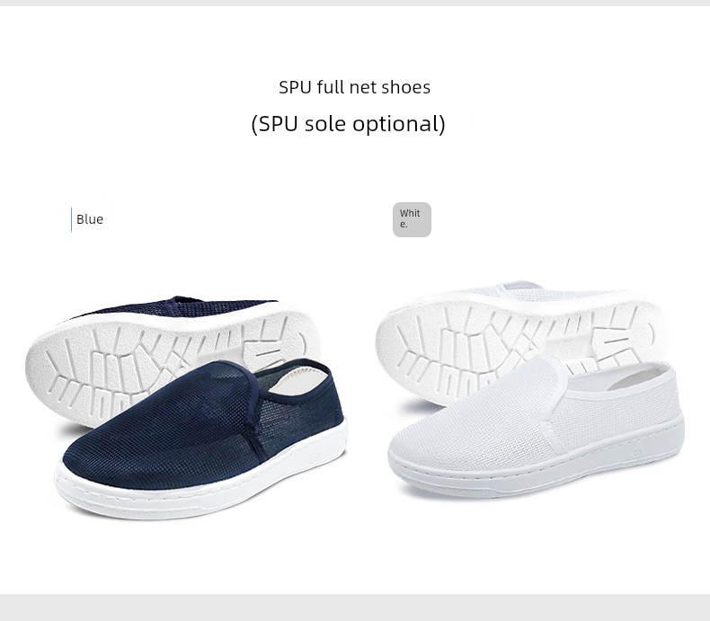The height and width of the screenshot is (621, 710).
Task: Click the vertical blue bar beside Blue label
Action: 71,219
